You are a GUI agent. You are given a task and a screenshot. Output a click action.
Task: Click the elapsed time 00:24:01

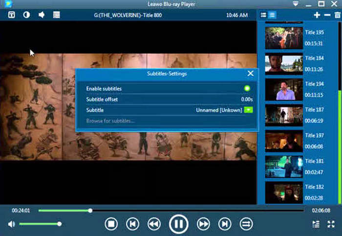(x=21, y=211)
